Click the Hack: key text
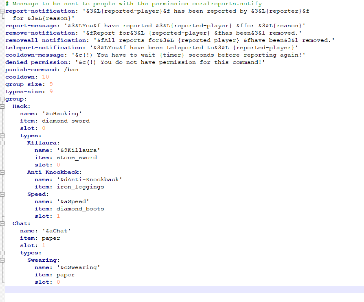Screen dimensions: 364x302 tap(22, 106)
